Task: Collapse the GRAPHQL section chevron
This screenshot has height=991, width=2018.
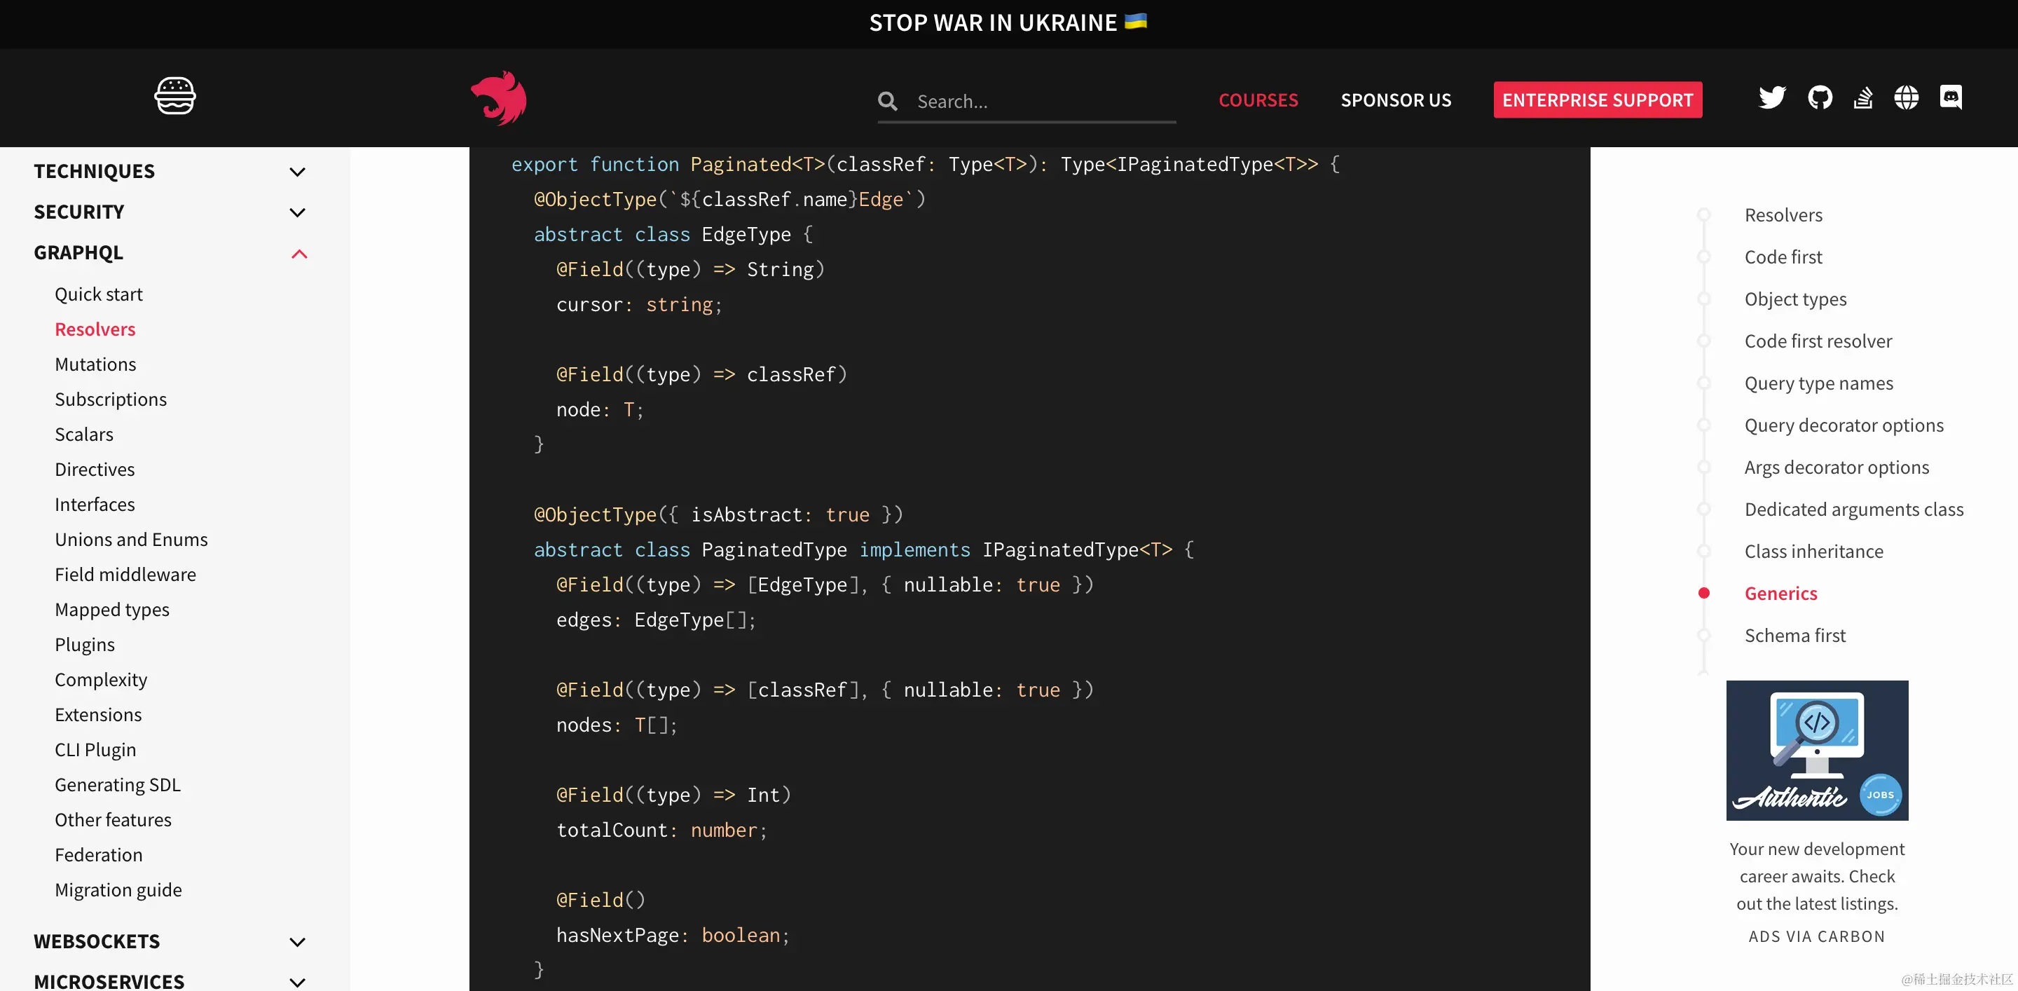Action: (298, 253)
